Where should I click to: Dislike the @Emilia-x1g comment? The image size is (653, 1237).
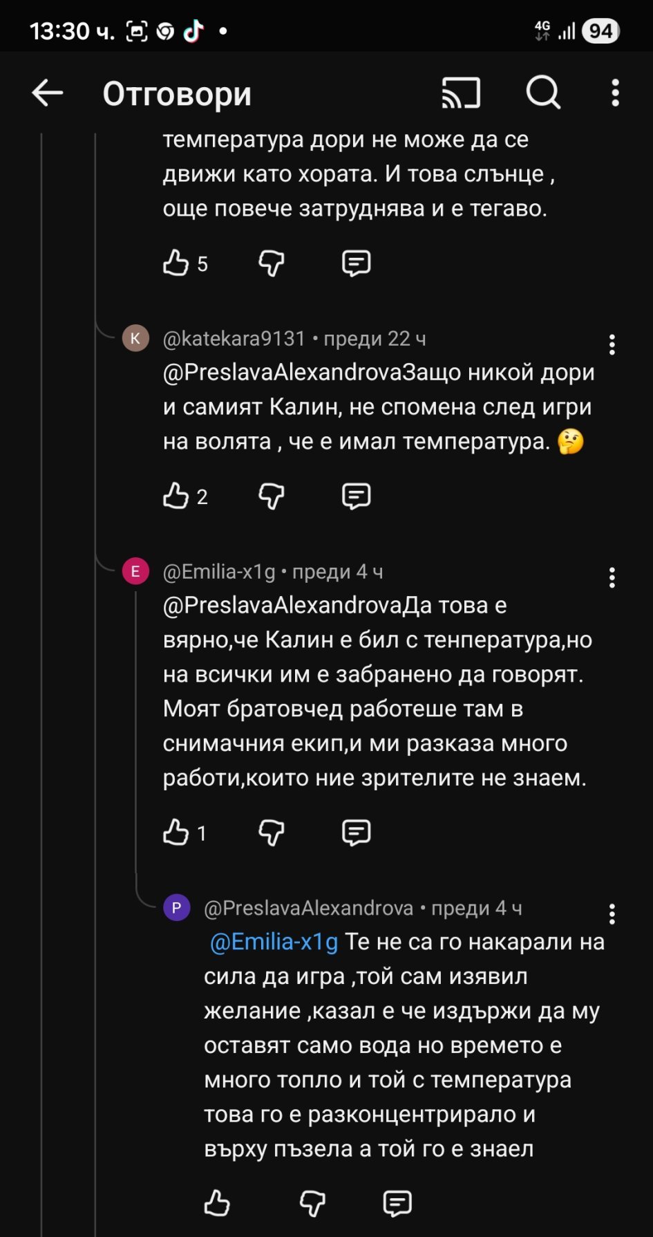point(272,833)
